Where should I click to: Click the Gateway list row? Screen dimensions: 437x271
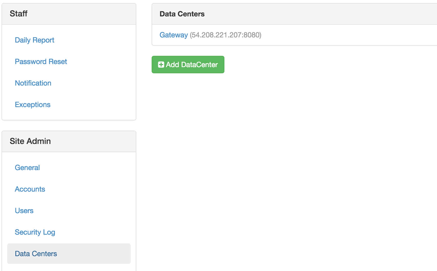pyautogui.click(x=294, y=35)
